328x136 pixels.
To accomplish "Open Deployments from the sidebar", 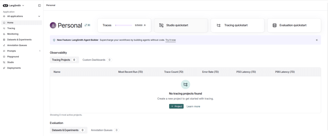I will pyautogui.click(x=14, y=68).
